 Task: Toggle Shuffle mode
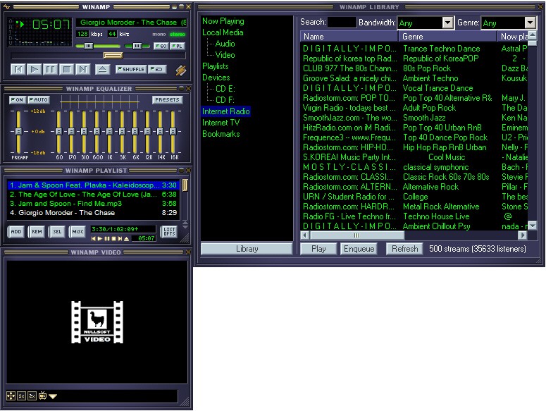coord(131,69)
